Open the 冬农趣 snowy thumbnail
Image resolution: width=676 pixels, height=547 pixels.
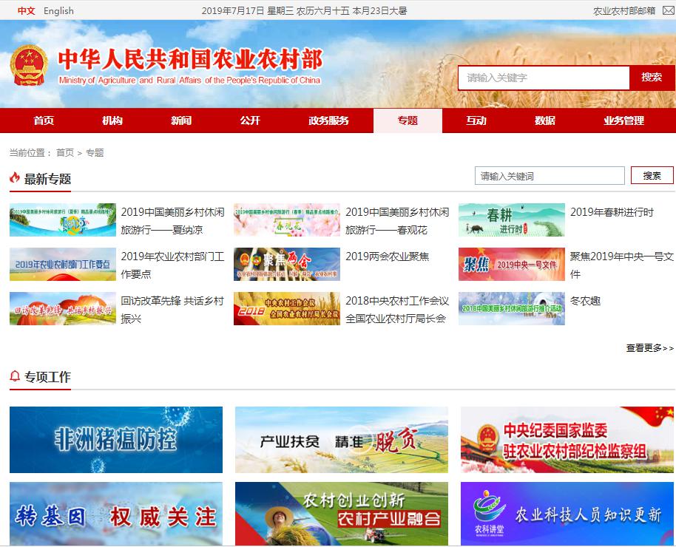point(512,309)
